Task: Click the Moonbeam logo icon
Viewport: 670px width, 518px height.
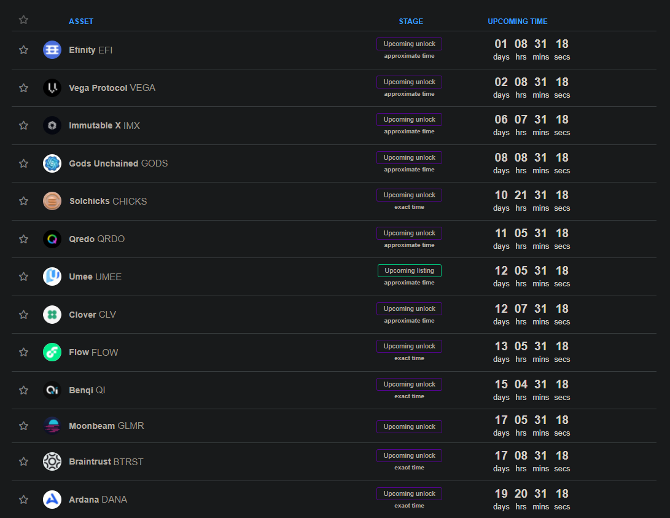Action: (52, 426)
